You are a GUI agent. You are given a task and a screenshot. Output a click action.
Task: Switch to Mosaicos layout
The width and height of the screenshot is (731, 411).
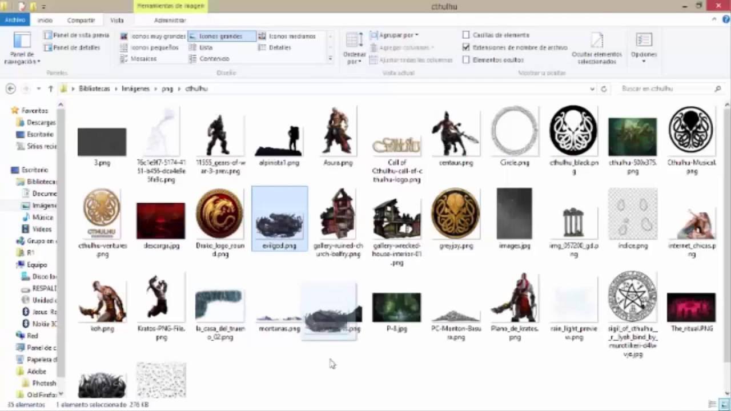138,59
